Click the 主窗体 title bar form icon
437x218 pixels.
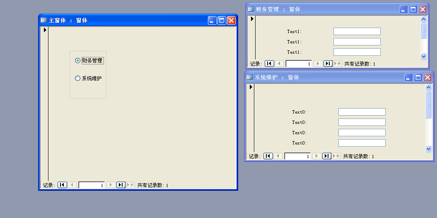click(43, 20)
